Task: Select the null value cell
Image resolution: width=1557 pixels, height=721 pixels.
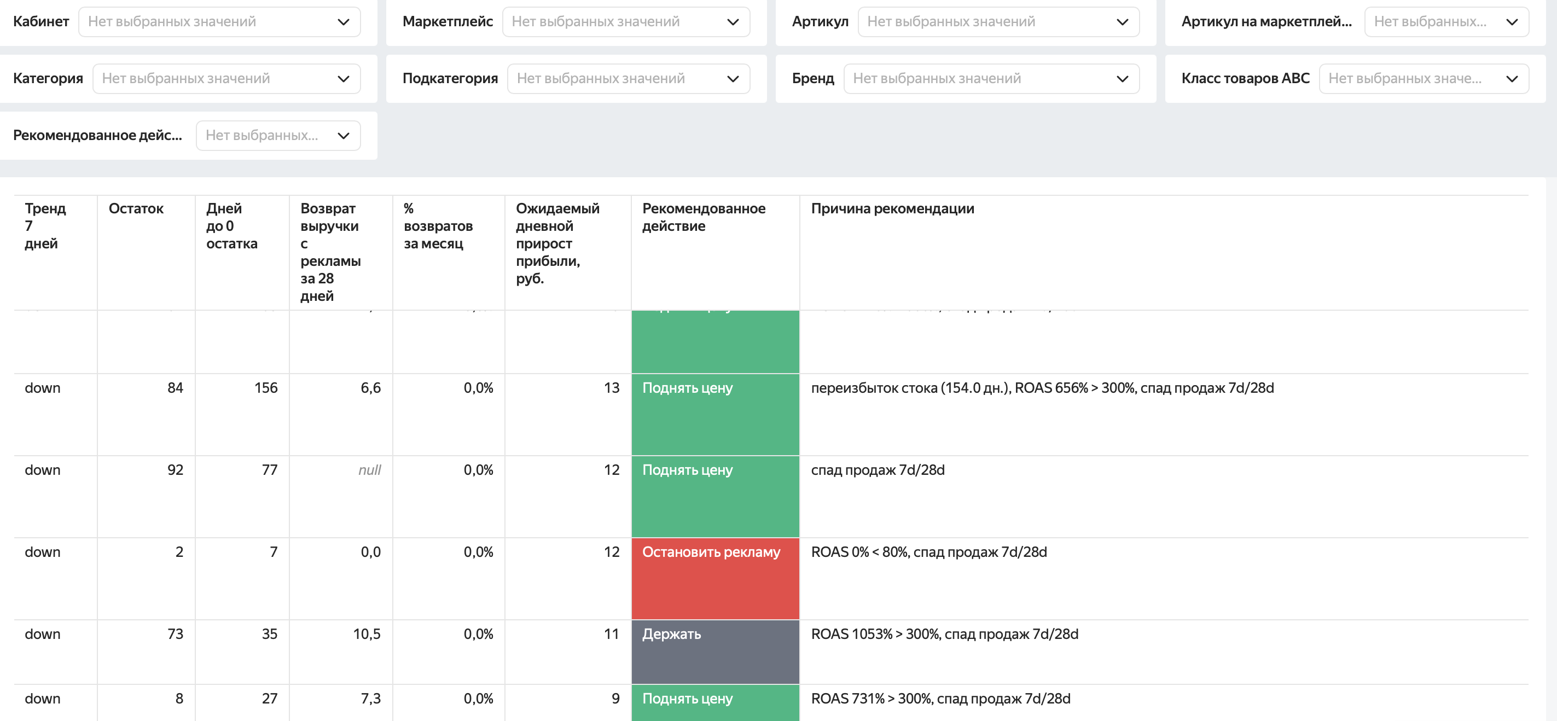Action: click(x=369, y=470)
